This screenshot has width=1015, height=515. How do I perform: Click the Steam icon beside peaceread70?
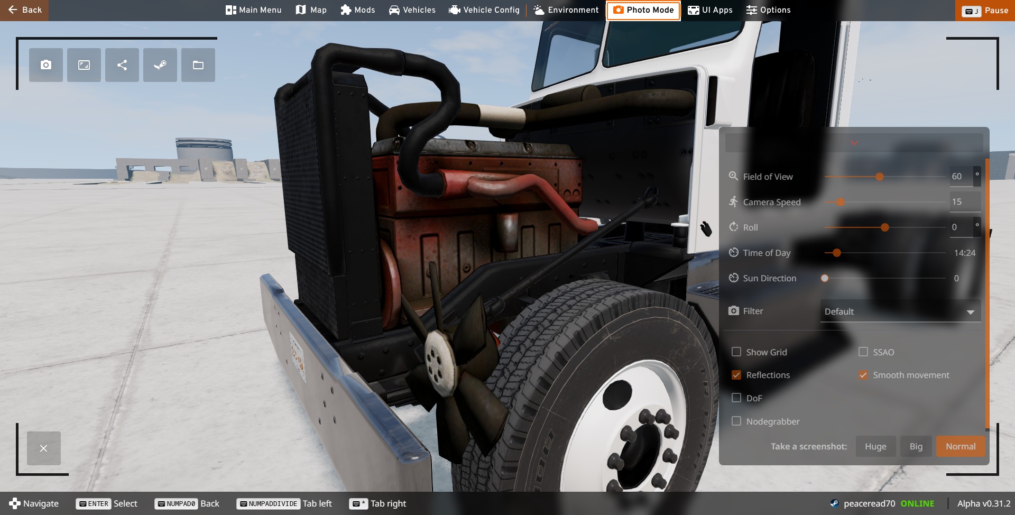[x=834, y=503]
